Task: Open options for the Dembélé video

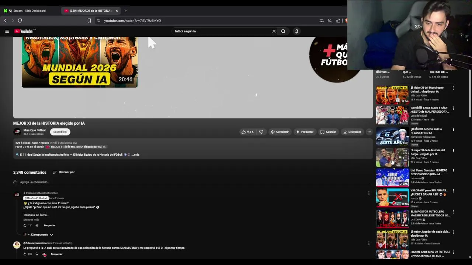Action: click(453, 108)
